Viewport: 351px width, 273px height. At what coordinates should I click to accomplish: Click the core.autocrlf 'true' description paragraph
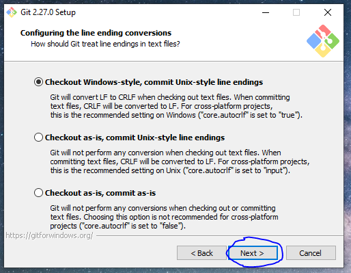pos(176,106)
